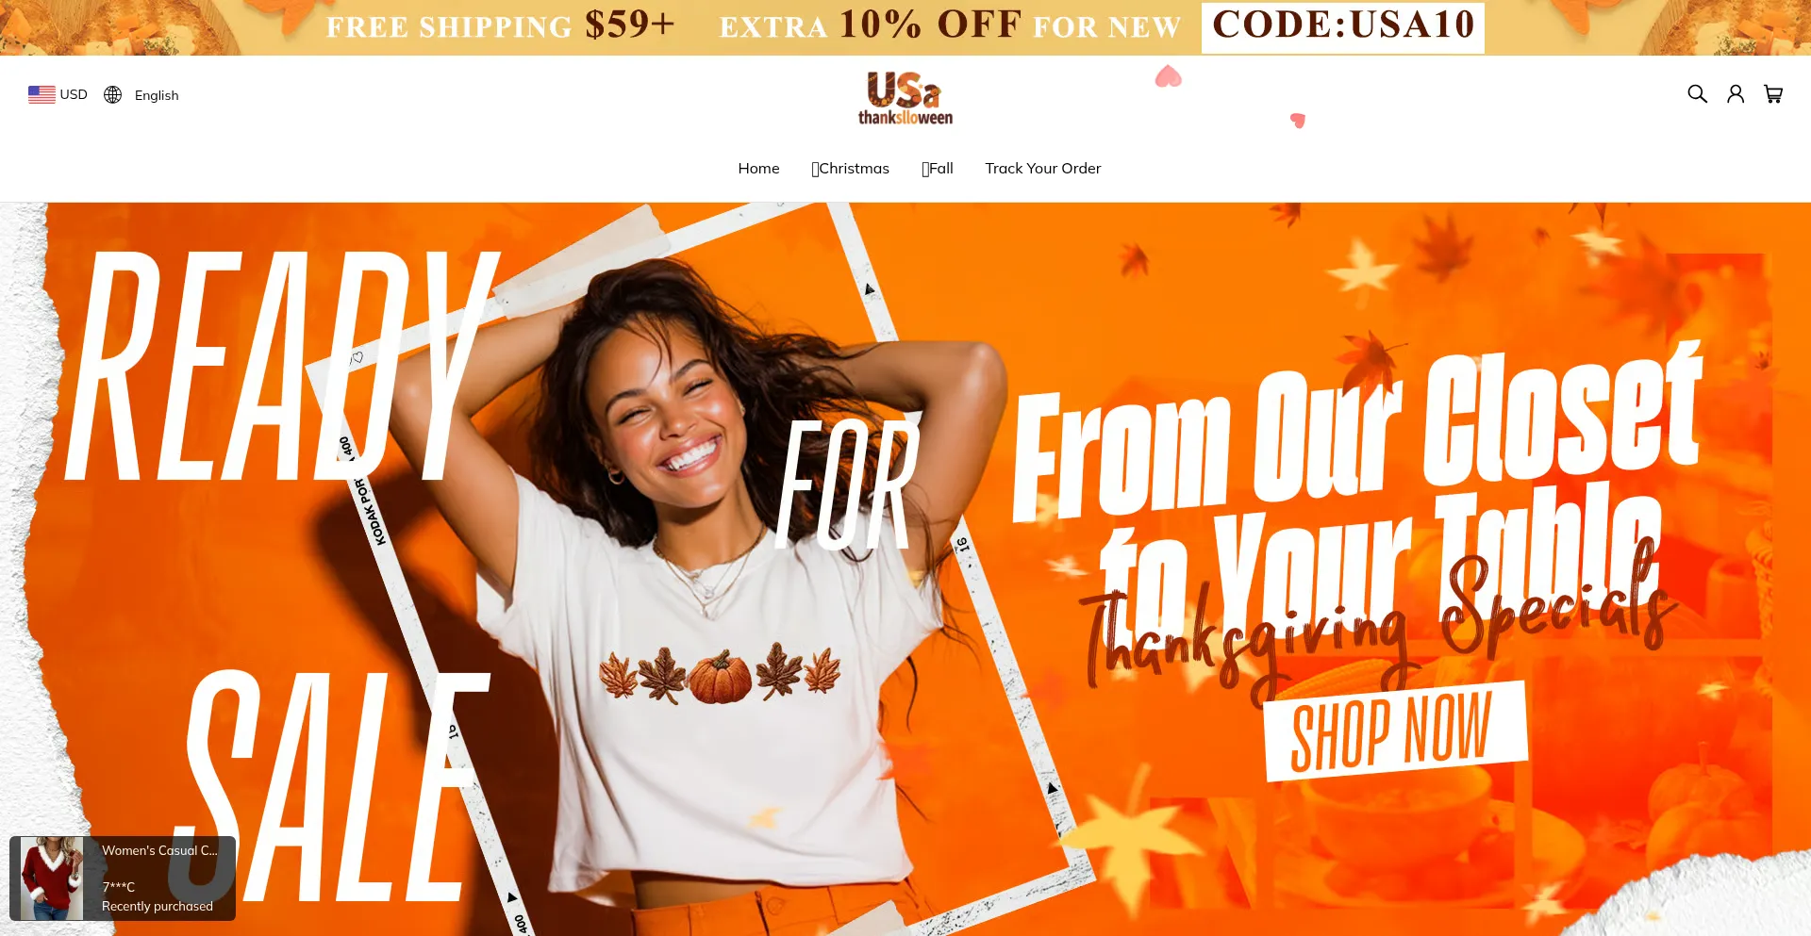Viewport: 1811px width, 936px height.
Task: Open the user account icon
Action: click(x=1736, y=93)
